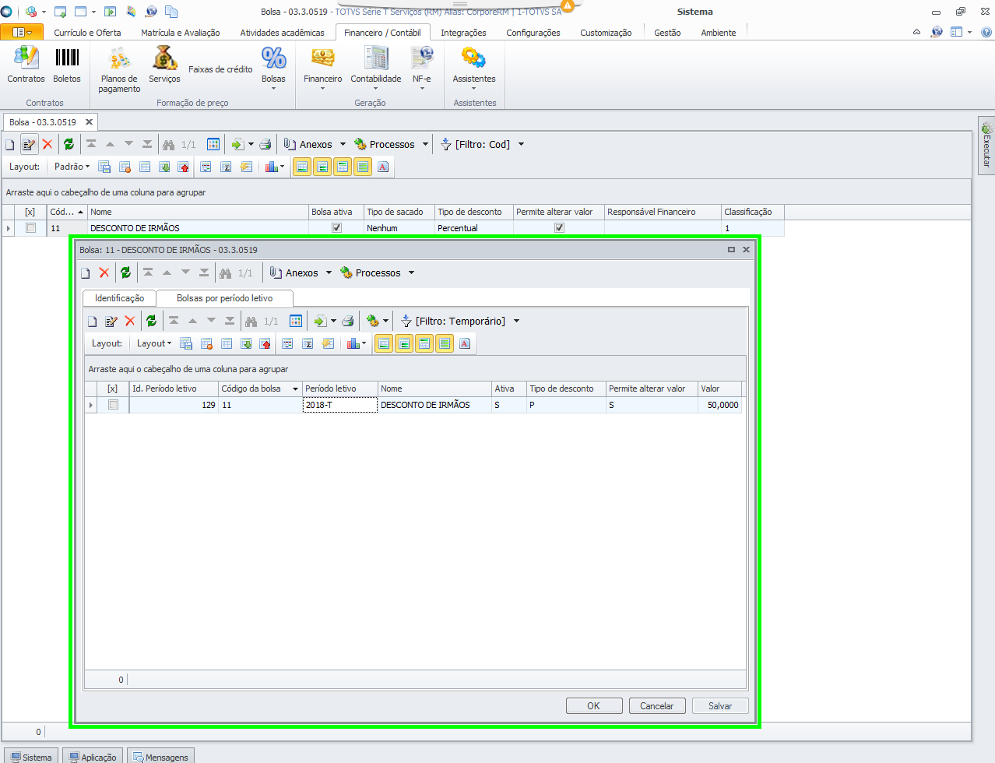Click the edit record icon in outer Bolsa toolbar
Screen dimensions: 995x763
click(x=29, y=144)
